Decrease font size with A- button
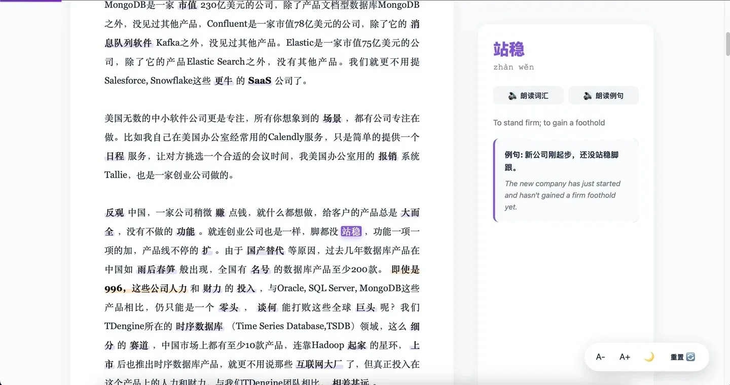The width and height of the screenshot is (730, 385). (x=600, y=357)
